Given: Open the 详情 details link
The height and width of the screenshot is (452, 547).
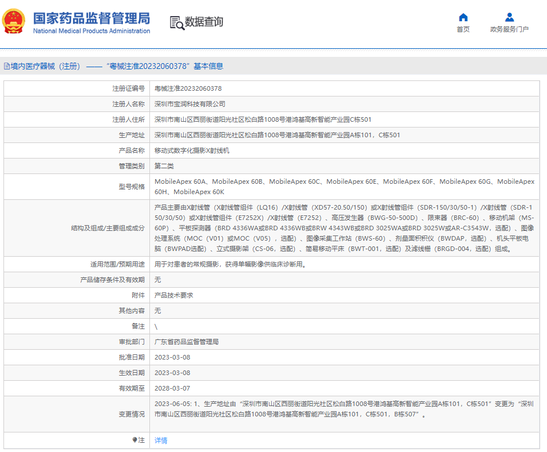Looking at the screenshot, I should click(161, 441).
